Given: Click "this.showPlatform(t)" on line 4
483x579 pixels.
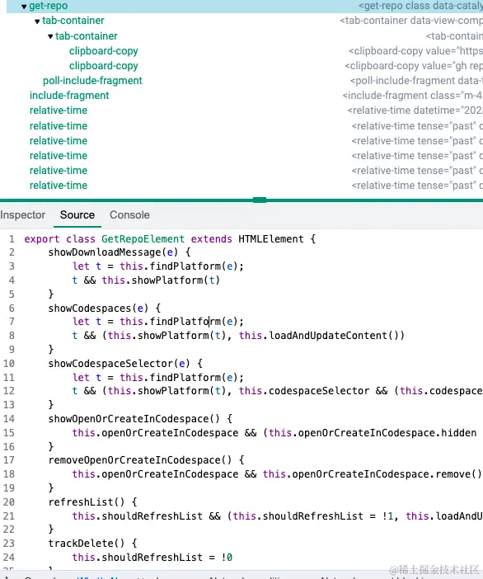Looking at the screenshot, I should [x=161, y=280].
